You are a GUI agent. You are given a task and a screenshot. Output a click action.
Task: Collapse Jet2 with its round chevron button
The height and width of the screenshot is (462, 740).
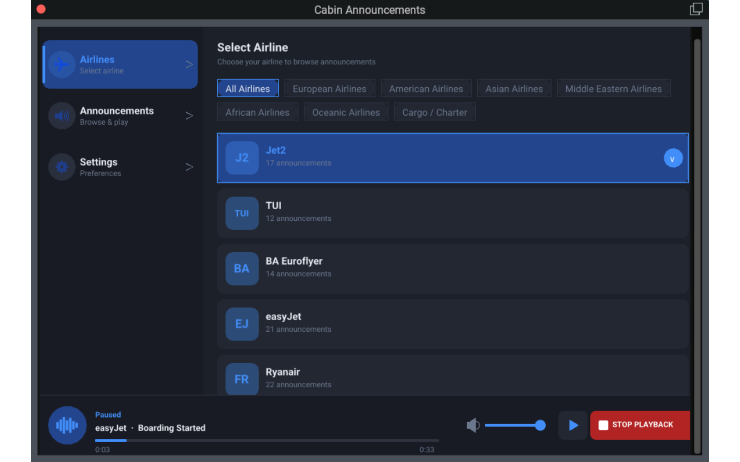pos(673,158)
